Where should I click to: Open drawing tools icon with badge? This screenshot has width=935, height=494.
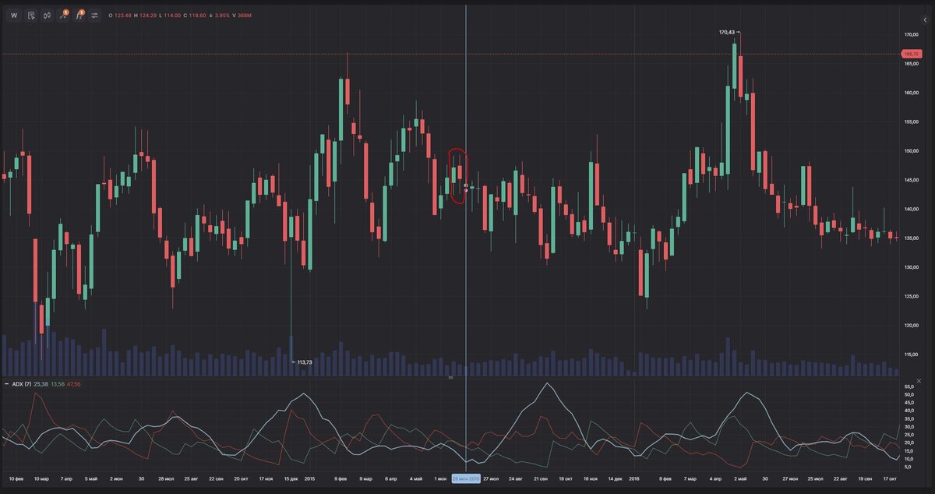pyautogui.click(x=63, y=15)
